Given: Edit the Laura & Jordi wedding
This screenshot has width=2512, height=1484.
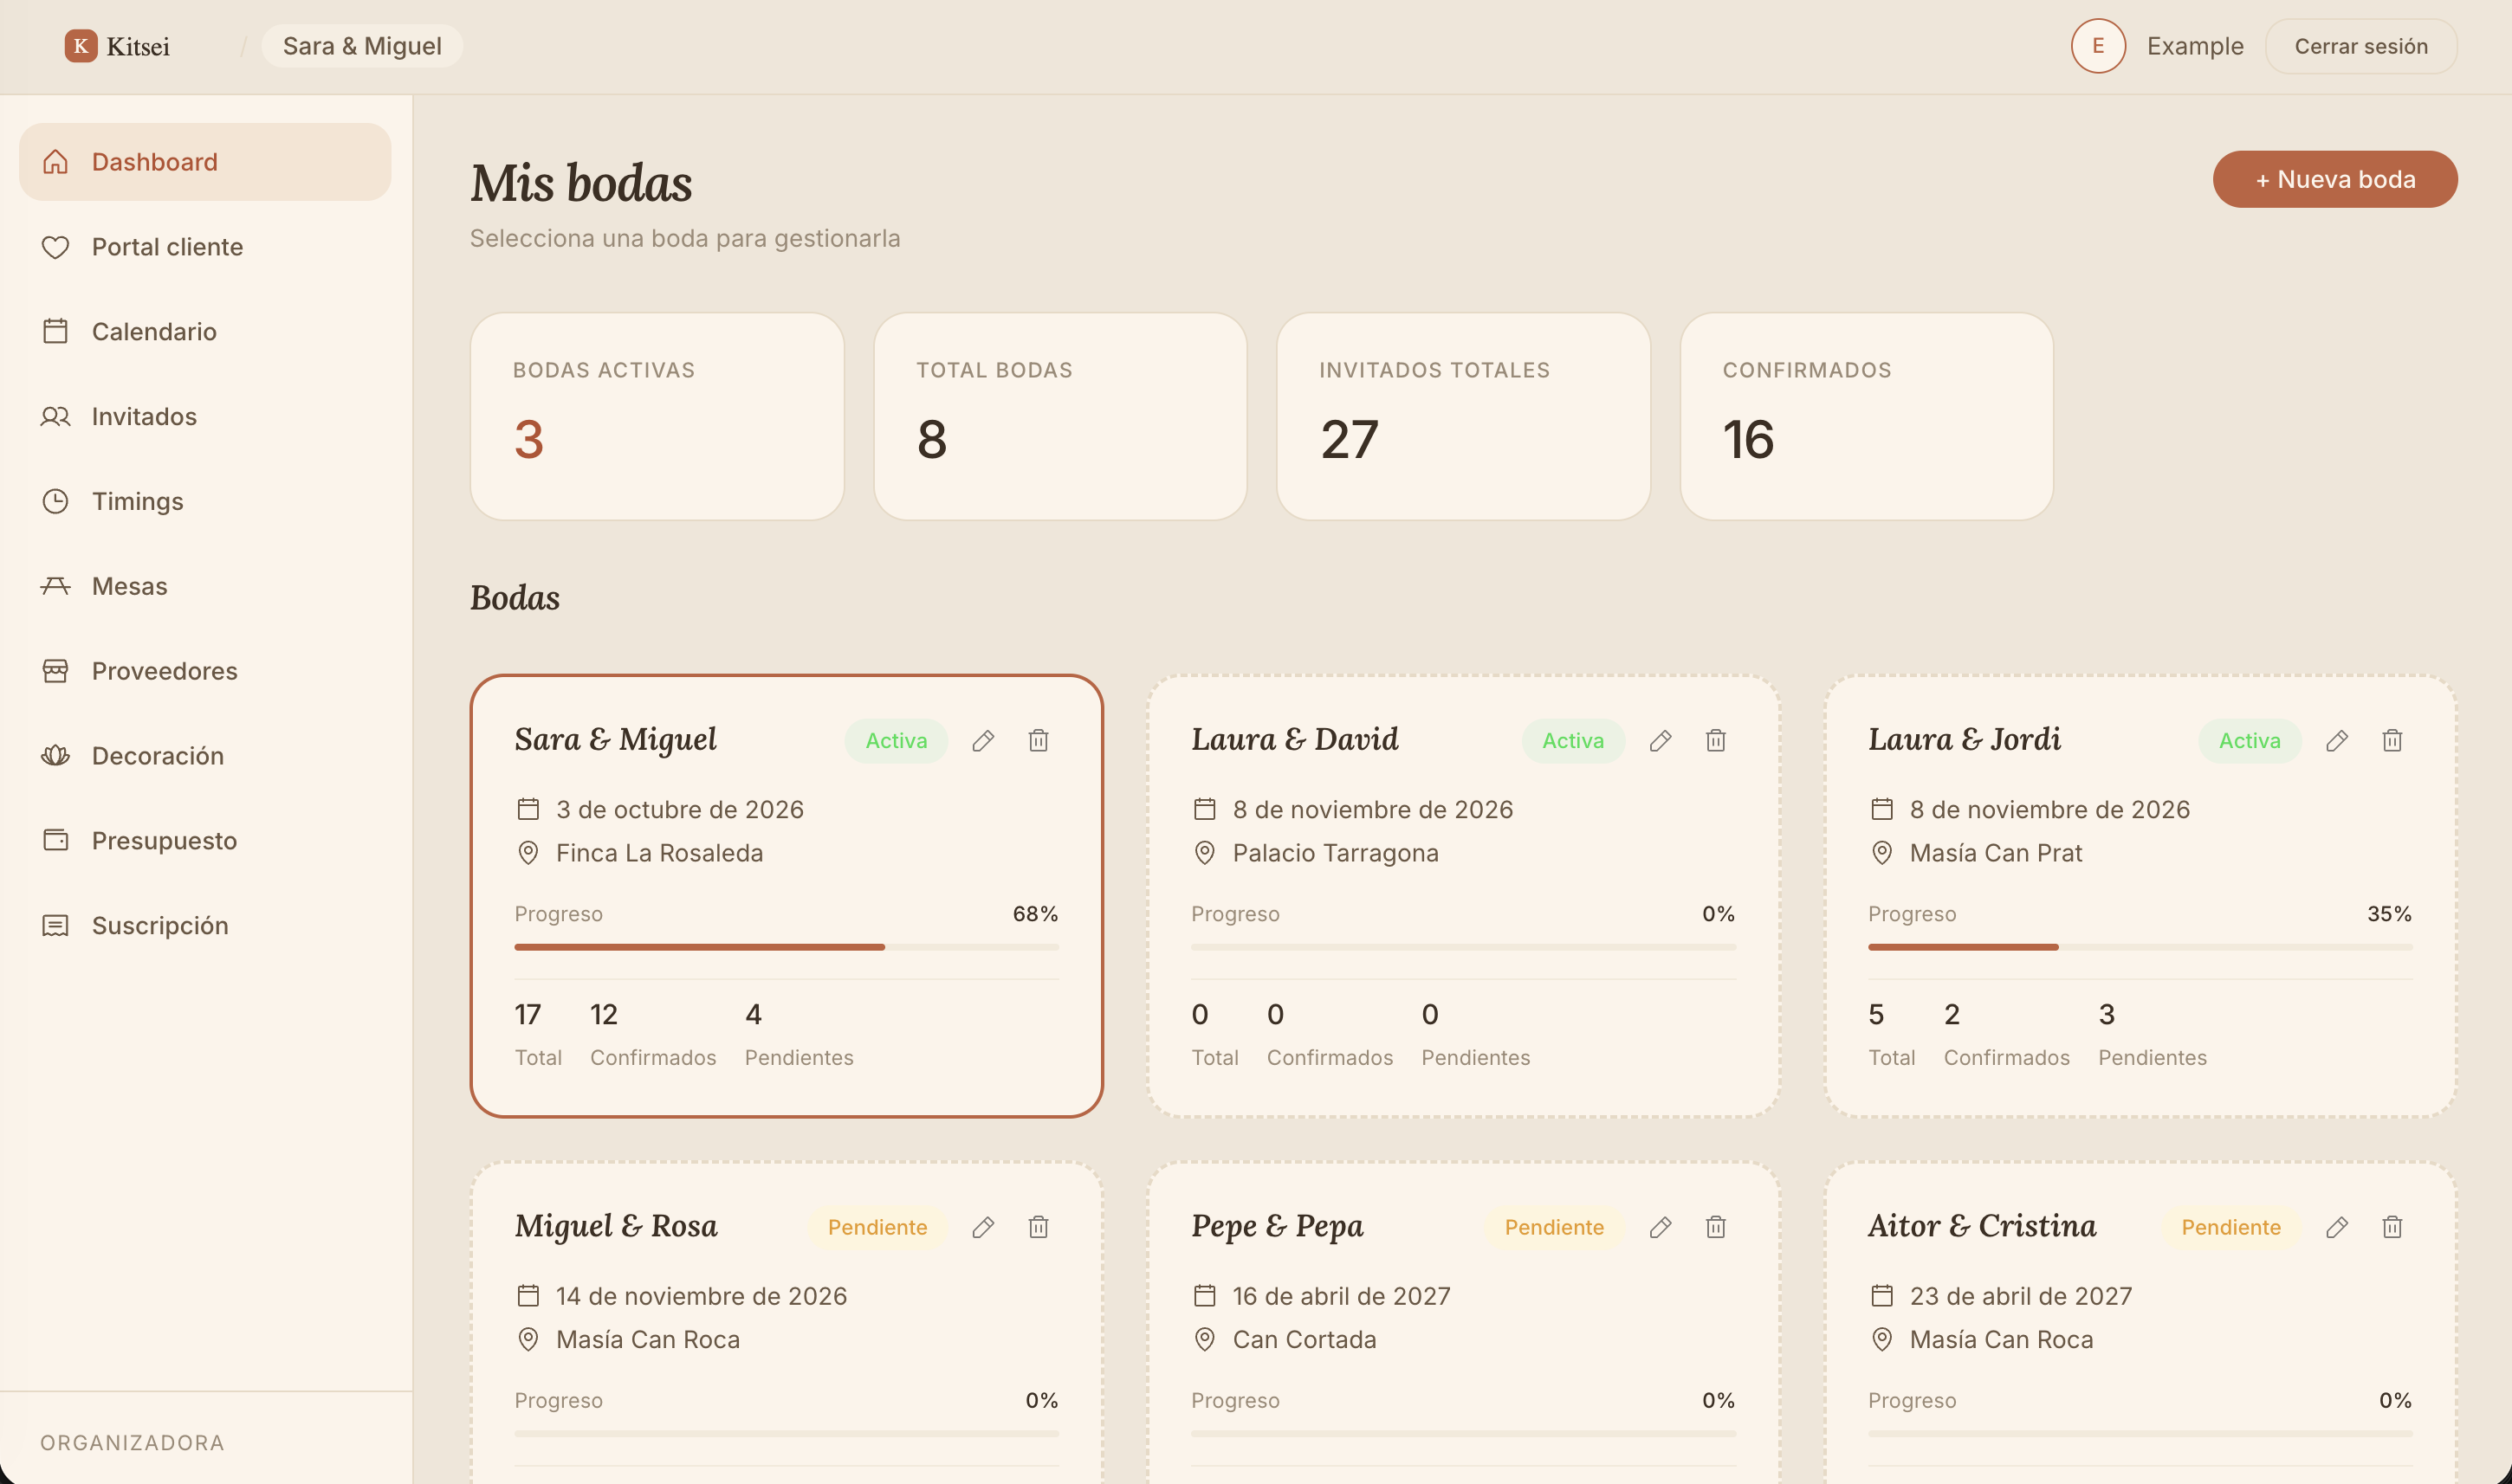Looking at the screenshot, I should tap(2337, 741).
